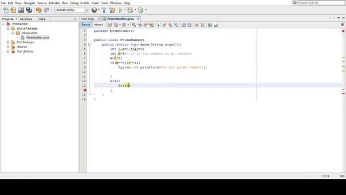346x195 pixels.
Task: Open the Tools menu
Action: [x=104, y=3]
